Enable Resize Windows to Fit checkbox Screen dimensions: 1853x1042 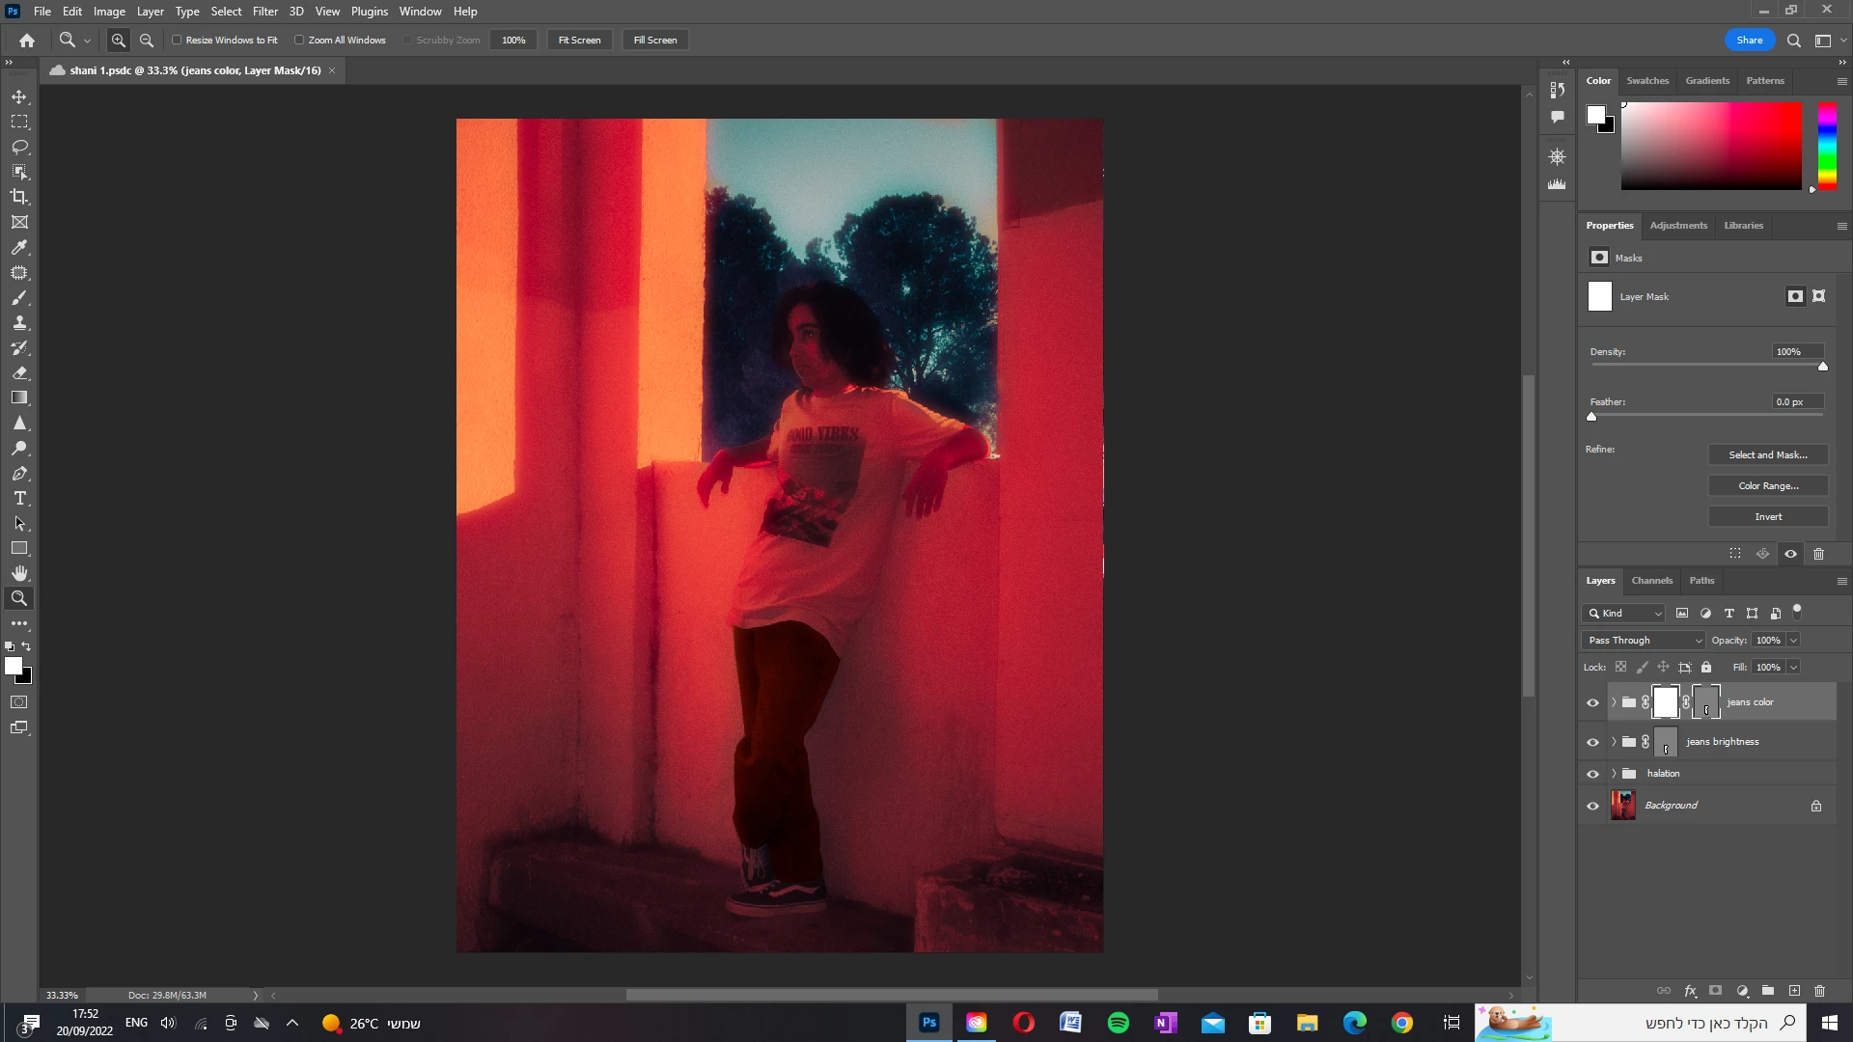pyautogui.click(x=177, y=41)
